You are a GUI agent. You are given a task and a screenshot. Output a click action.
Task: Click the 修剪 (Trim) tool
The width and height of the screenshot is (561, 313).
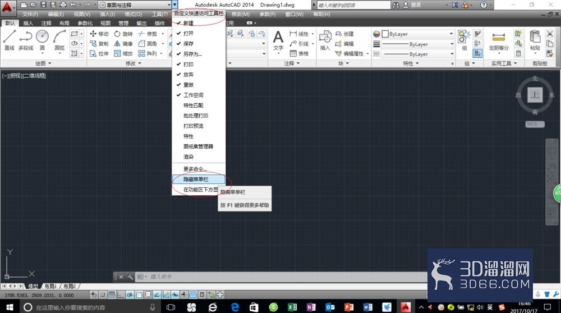148,34
